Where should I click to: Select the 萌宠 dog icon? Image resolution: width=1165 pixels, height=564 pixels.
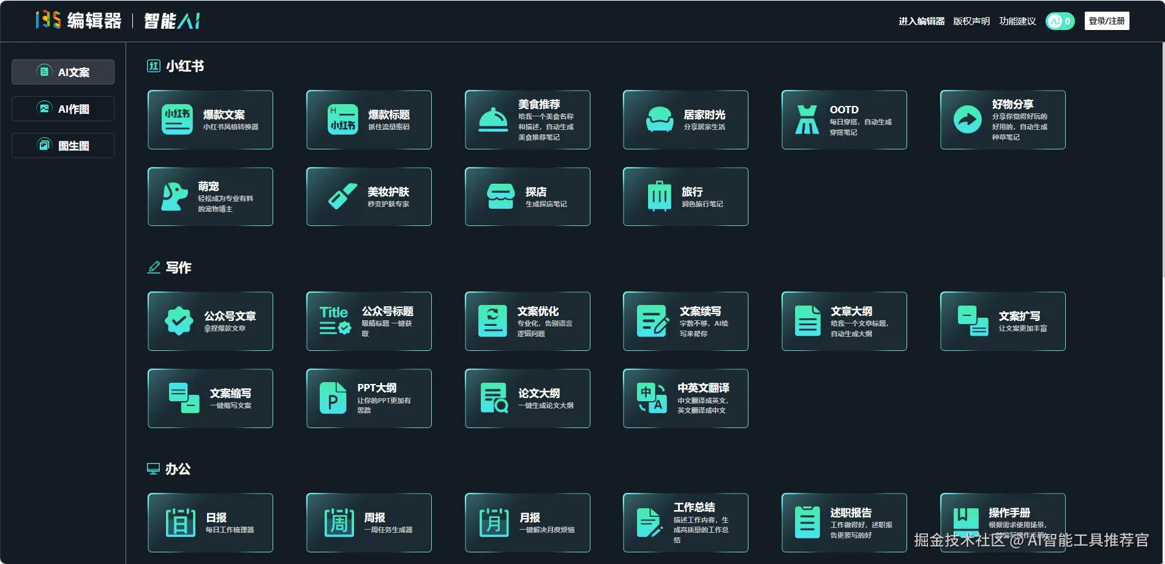(175, 197)
